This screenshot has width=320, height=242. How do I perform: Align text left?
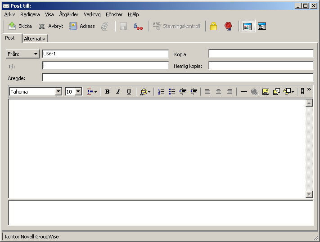207,92
